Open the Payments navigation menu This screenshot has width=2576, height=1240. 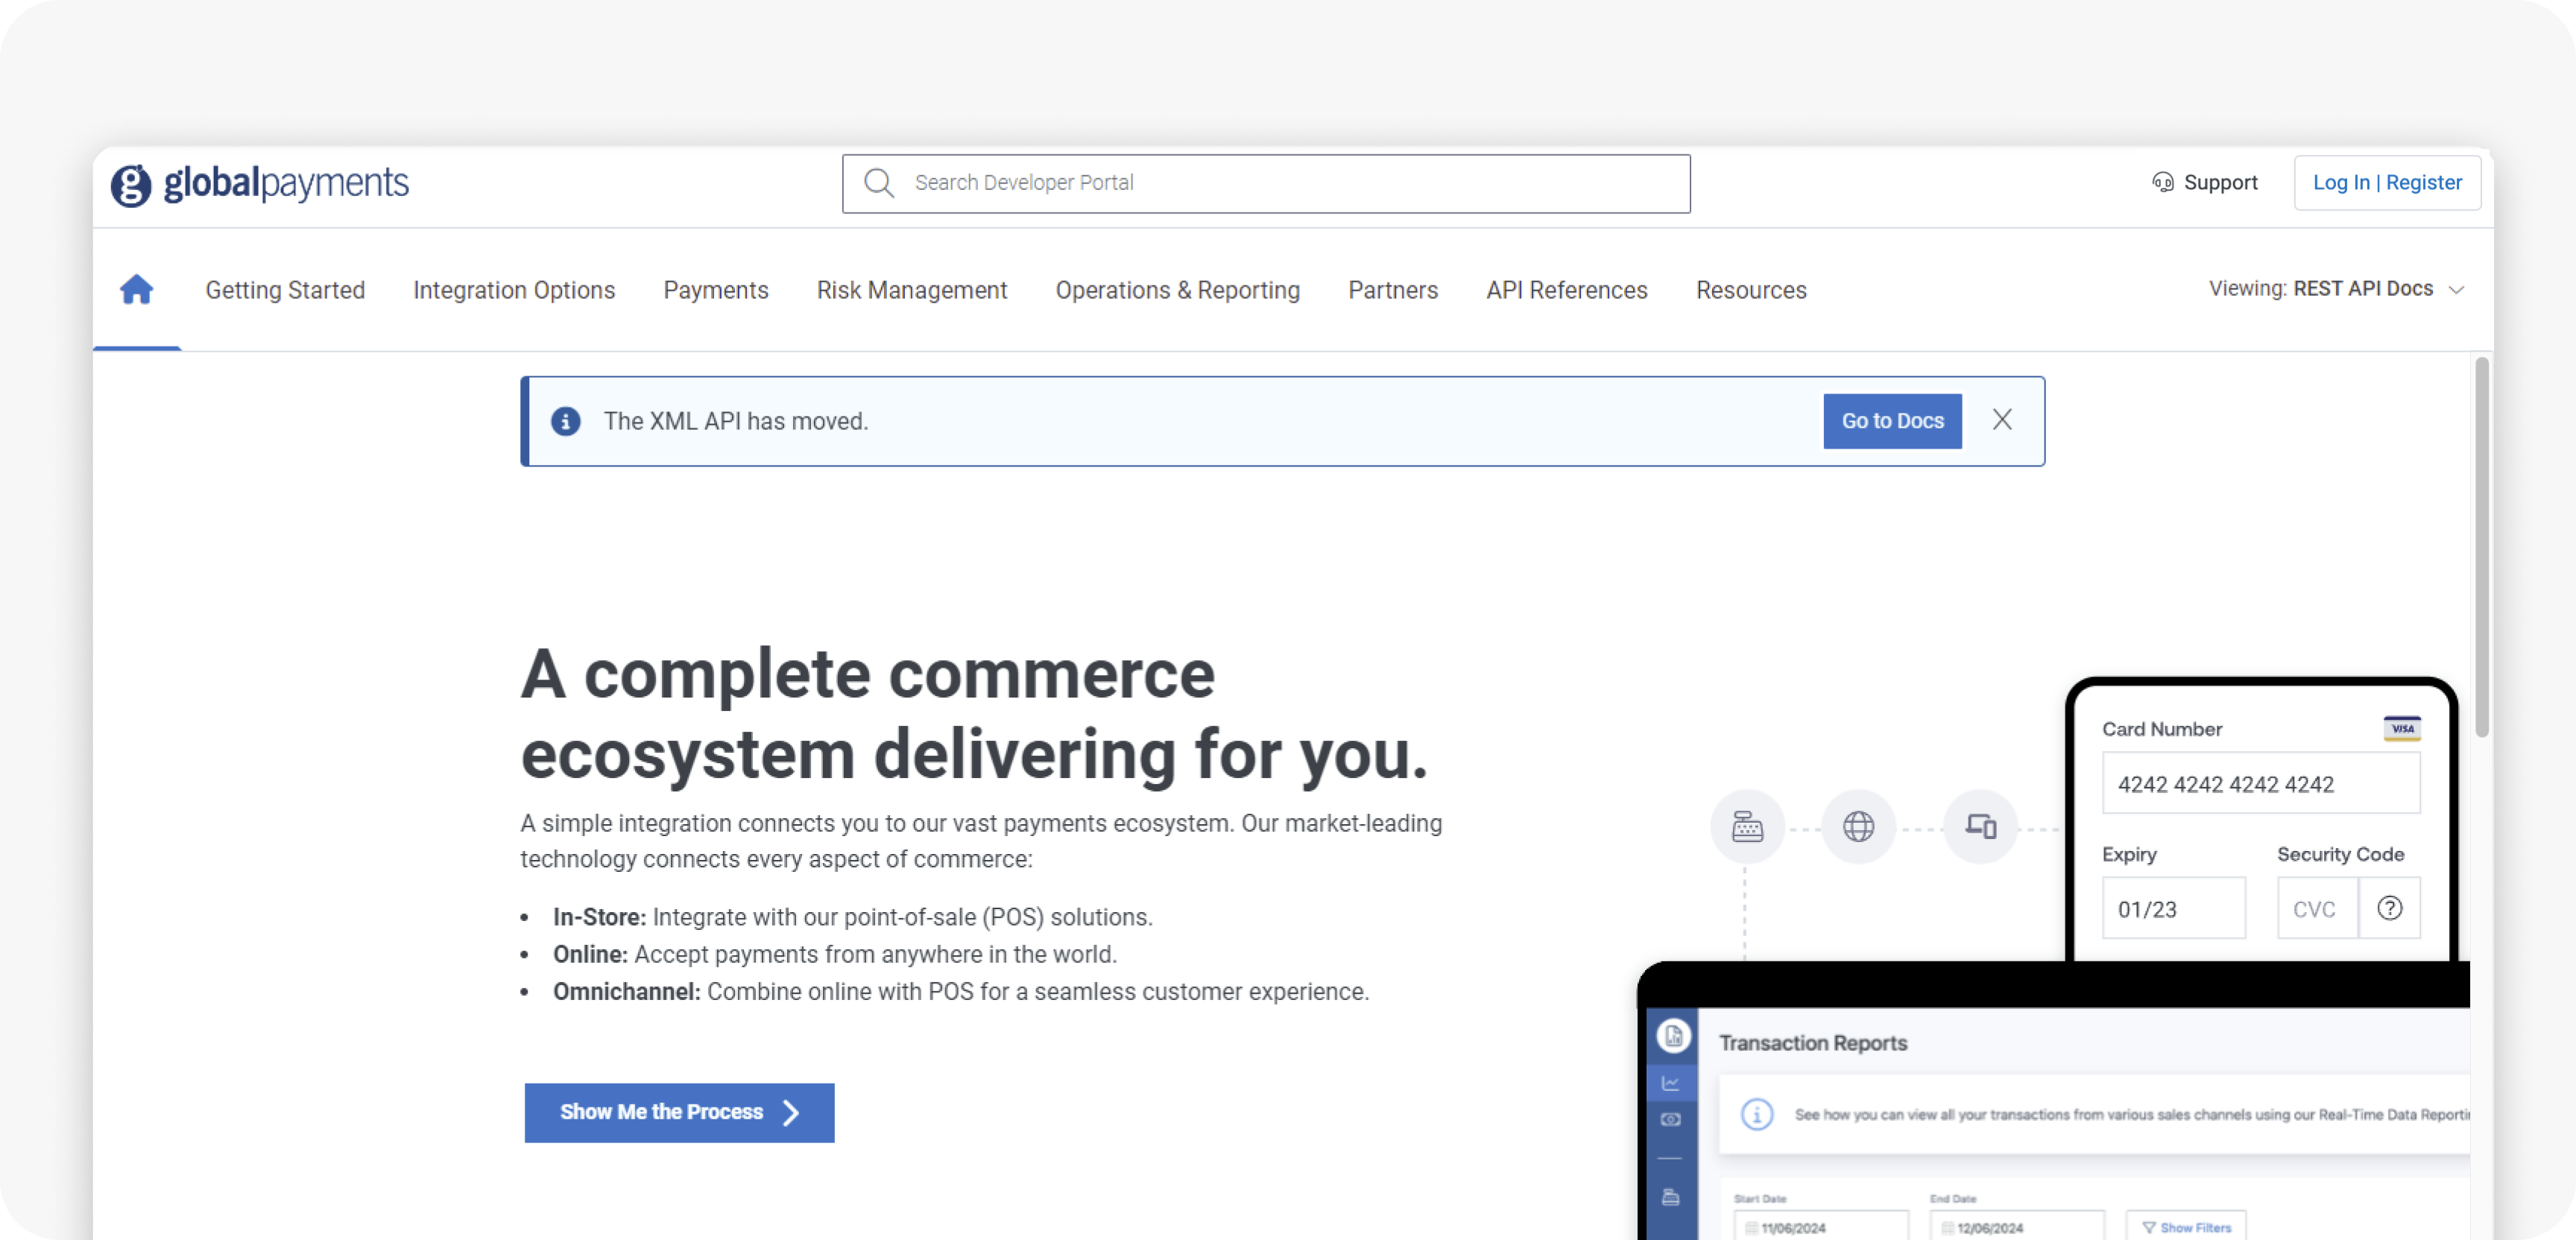pos(715,290)
